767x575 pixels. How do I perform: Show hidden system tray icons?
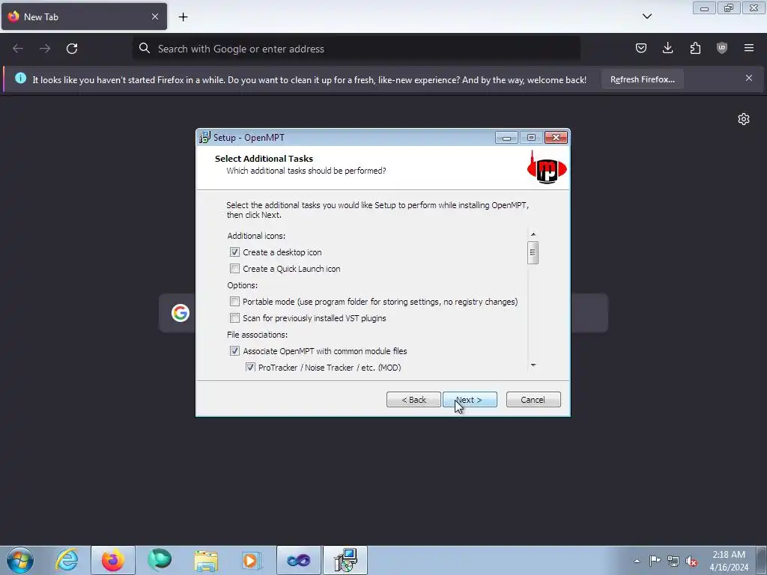coord(637,561)
